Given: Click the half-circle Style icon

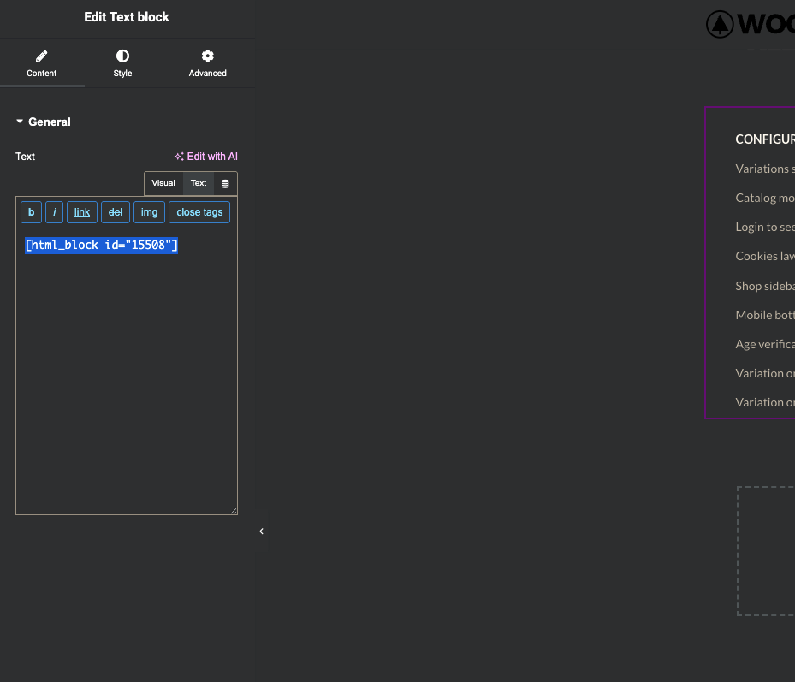Looking at the screenshot, I should tap(122, 56).
